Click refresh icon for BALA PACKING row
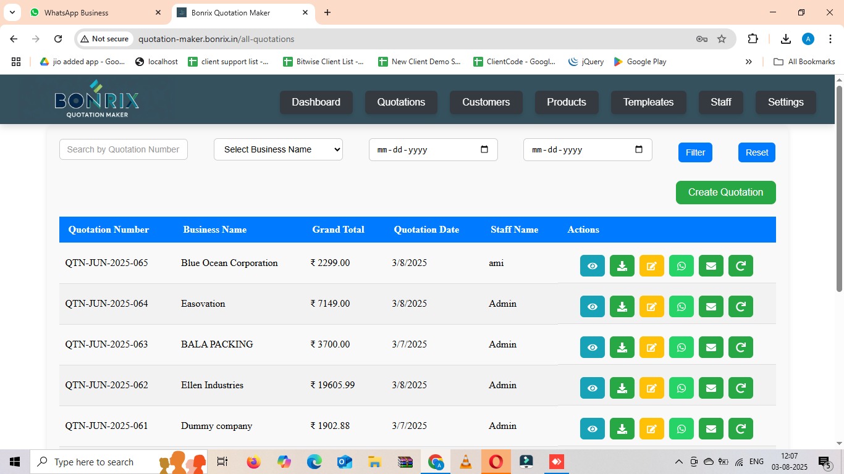 (741, 347)
